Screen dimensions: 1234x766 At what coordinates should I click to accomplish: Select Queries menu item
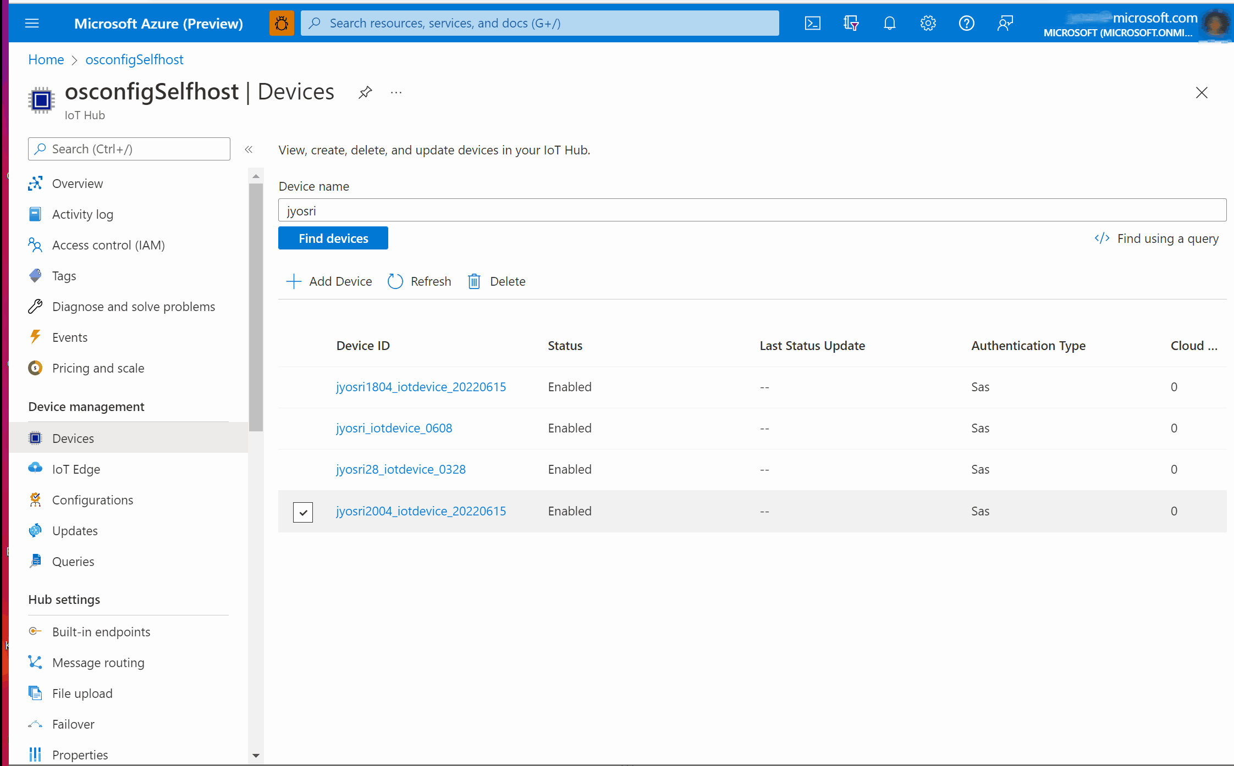[x=73, y=560]
